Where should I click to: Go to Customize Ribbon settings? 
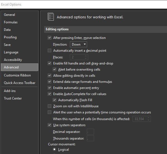coord(17,75)
